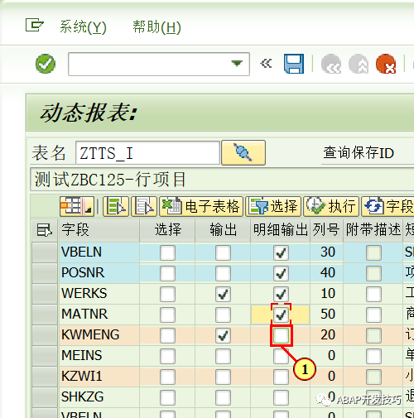Screen dimensions: 414x418
Task: Click the MEINS field name cell
Action: (x=99, y=356)
